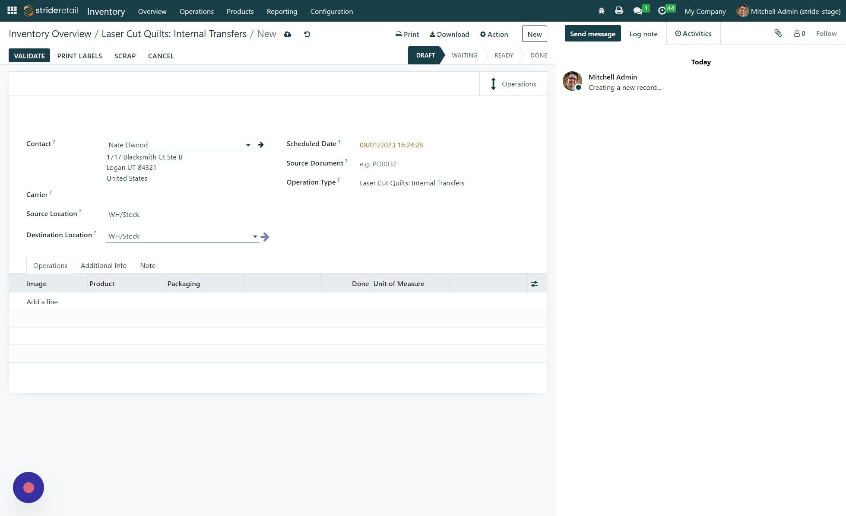Screen dimensions: 846x516
Task: Switch to the Note tab
Action: tap(148, 265)
